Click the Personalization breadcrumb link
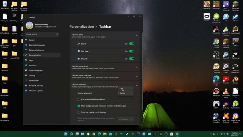Image resolution: width=243 pixels, height=137 pixels. (82, 27)
